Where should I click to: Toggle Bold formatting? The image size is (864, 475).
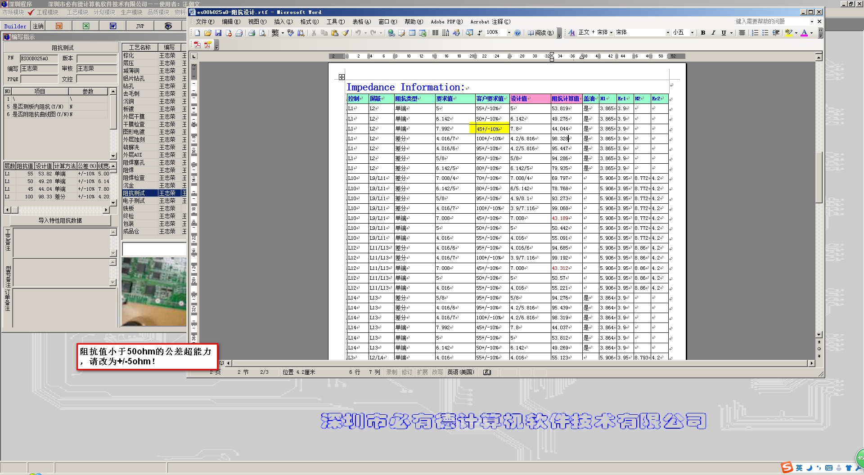(x=703, y=33)
